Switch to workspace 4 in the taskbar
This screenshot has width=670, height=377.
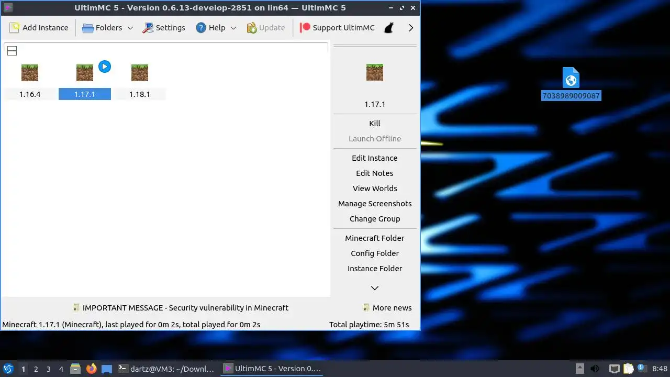click(x=61, y=369)
